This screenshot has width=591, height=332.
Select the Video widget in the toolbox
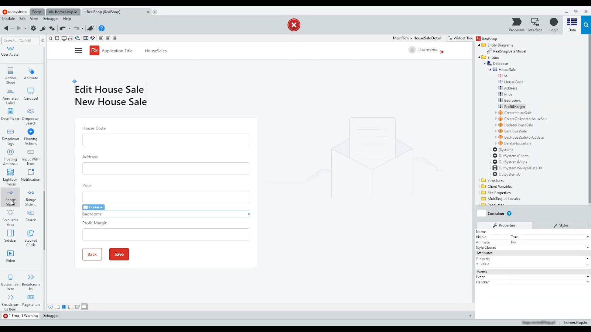tap(10, 255)
